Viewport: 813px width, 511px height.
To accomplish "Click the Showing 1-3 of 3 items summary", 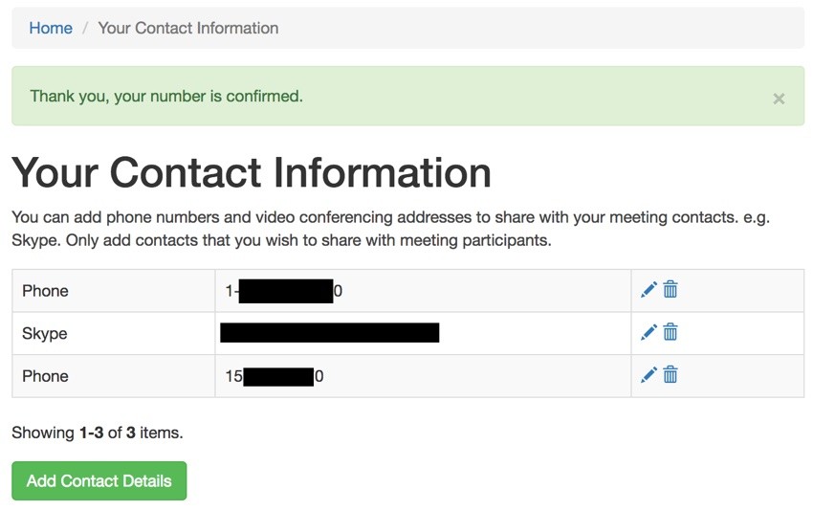I will (x=98, y=433).
